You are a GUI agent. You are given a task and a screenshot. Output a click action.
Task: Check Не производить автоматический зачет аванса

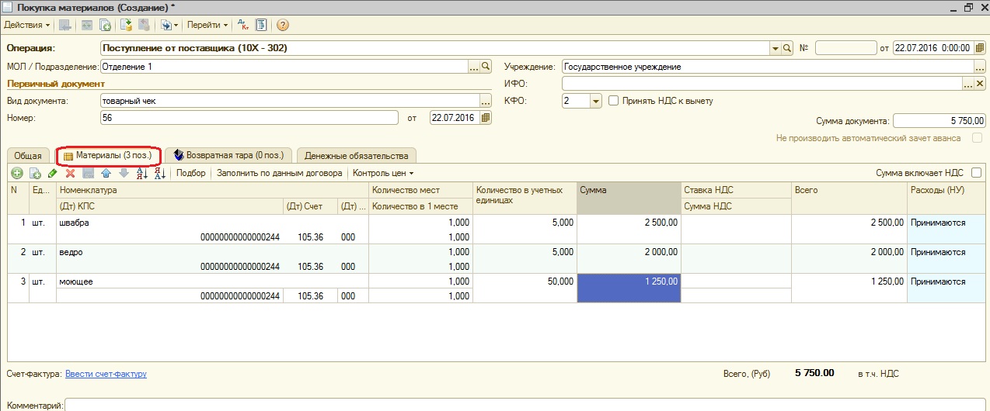click(x=977, y=138)
